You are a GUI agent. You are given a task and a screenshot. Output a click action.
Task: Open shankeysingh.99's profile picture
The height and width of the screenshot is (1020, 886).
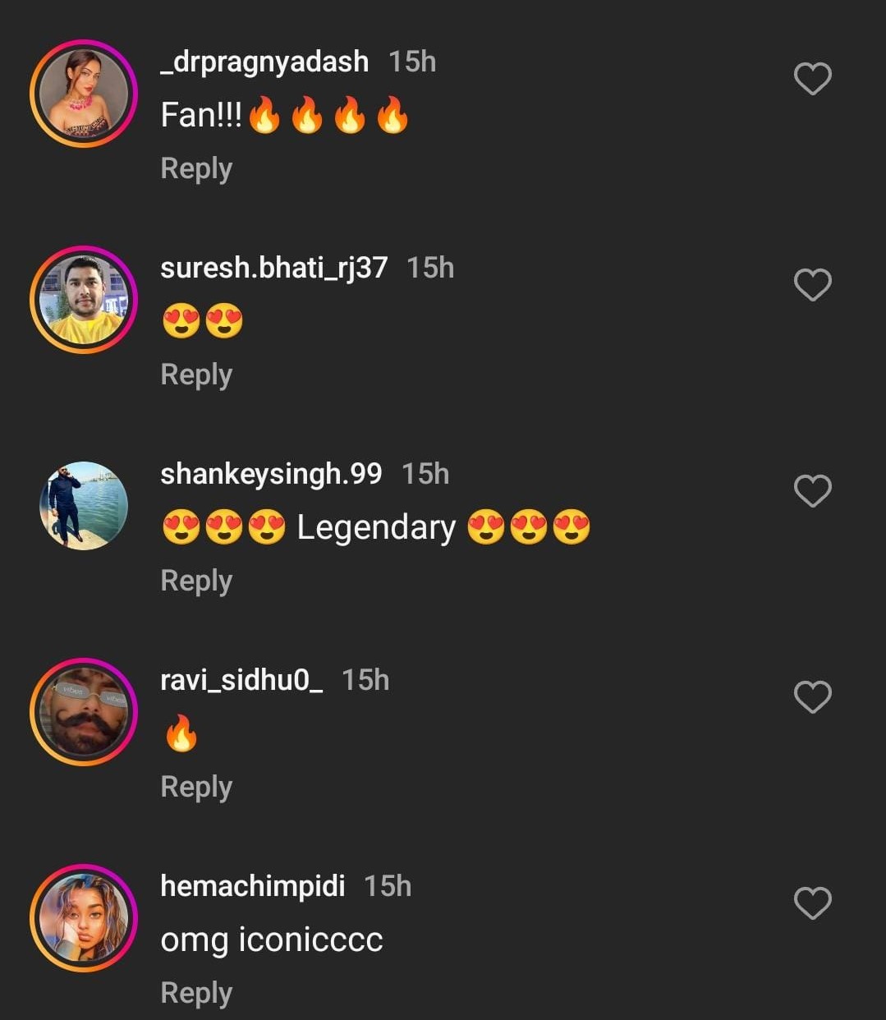(x=84, y=506)
